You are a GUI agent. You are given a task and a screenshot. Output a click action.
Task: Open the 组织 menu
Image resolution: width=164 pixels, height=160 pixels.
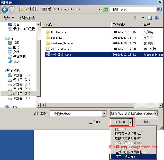(x=9, y=18)
